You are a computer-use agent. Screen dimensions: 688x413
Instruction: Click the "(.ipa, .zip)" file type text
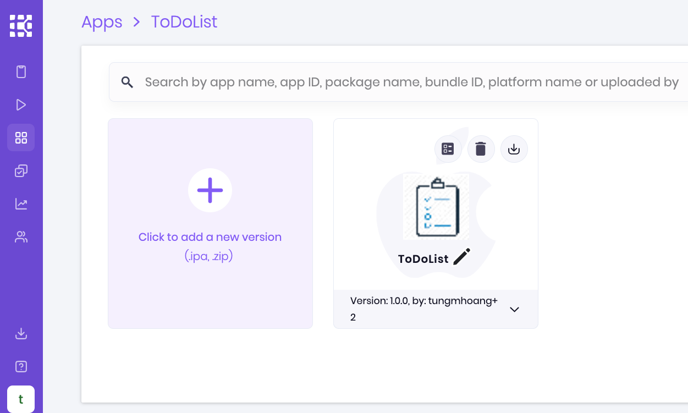coord(209,256)
